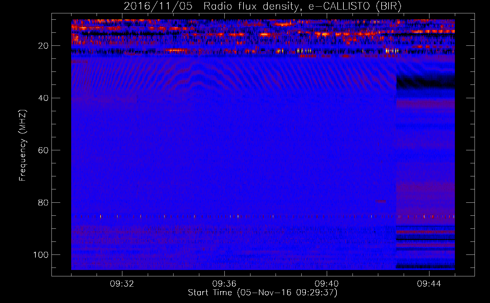This screenshot has height=303, width=490.
Task: Click the 40 frequency tick label
Action: [44, 98]
